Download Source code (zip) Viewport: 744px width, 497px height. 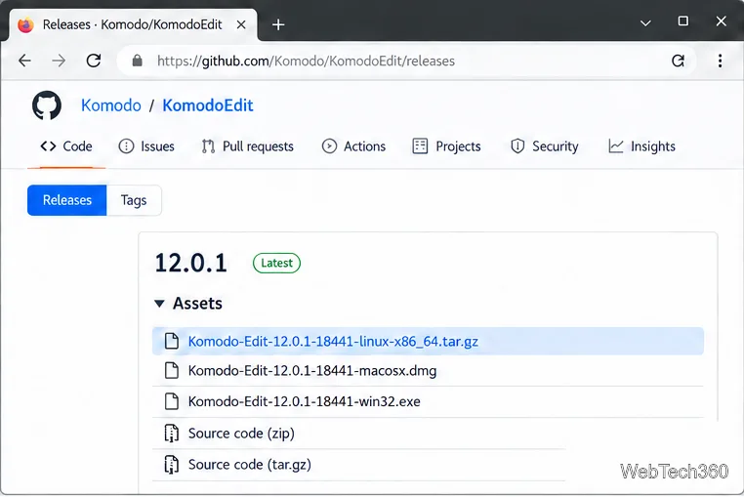[x=241, y=434]
